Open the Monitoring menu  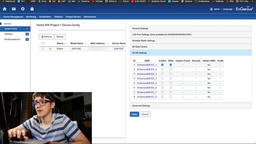pyautogui.click(x=31, y=17)
